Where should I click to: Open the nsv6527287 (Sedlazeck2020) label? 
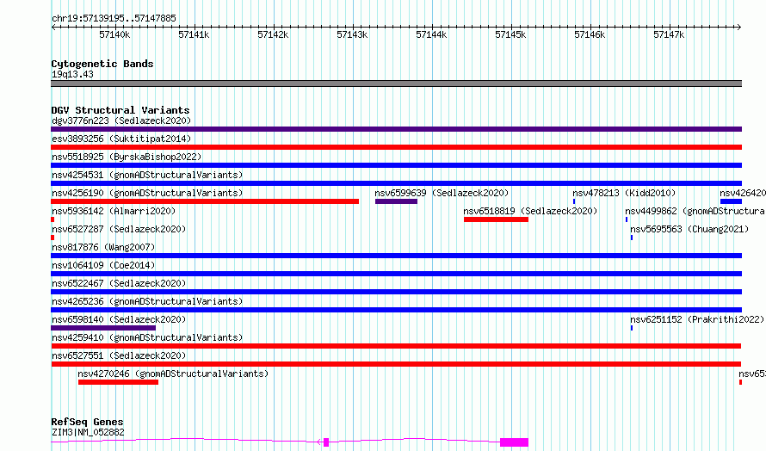click(x=119, y=229)
